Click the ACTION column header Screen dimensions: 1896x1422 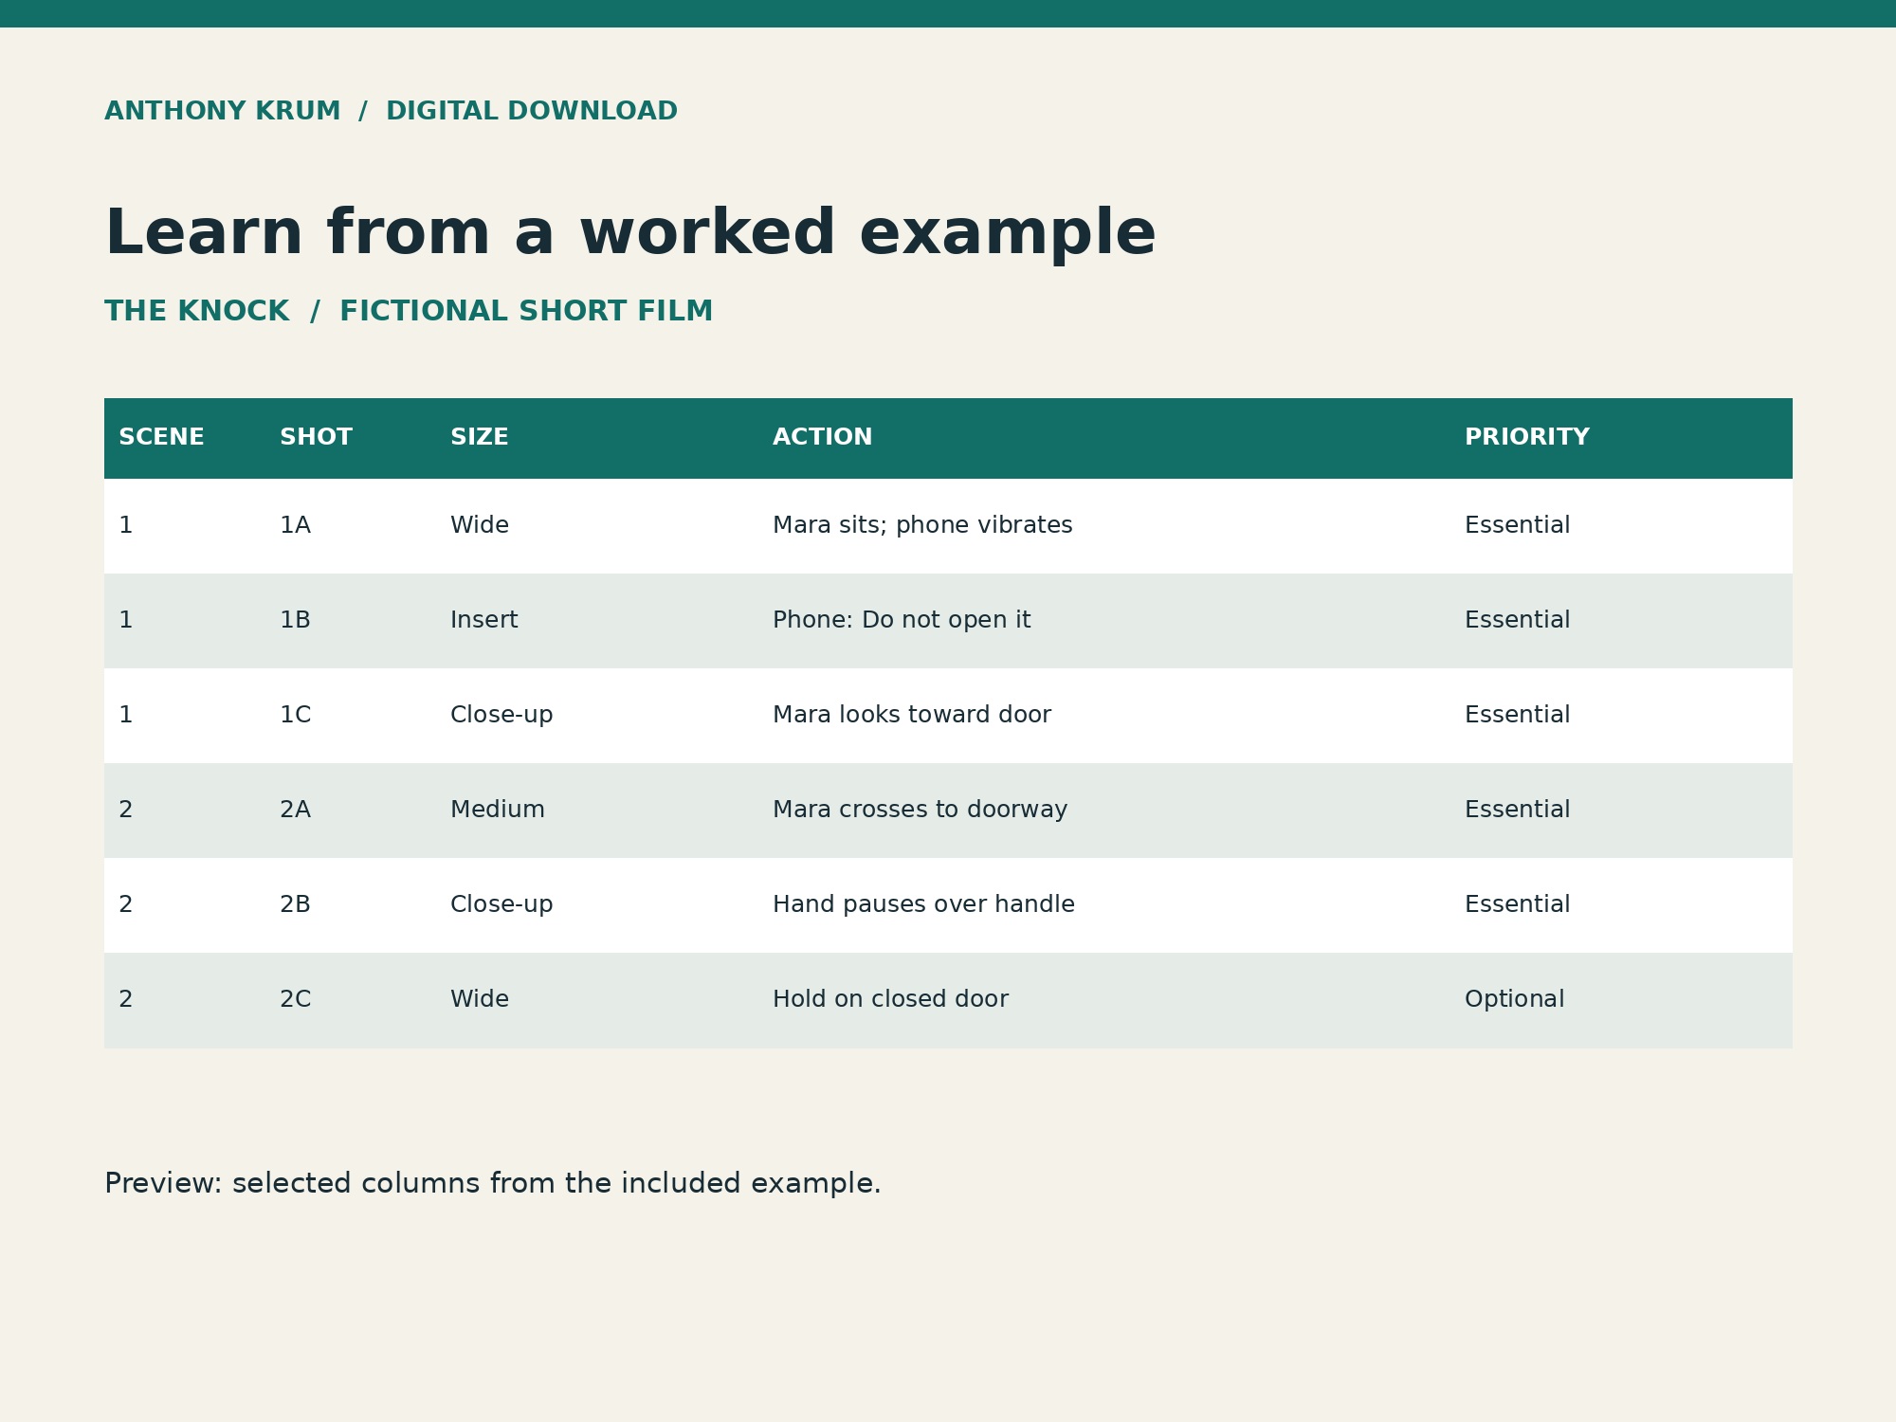[822, 437]
